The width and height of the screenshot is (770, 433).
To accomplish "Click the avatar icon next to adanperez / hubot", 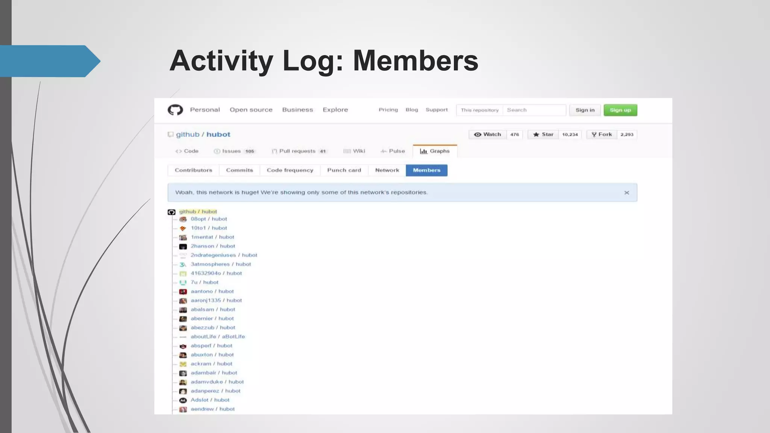I will (x=183, y=391).
